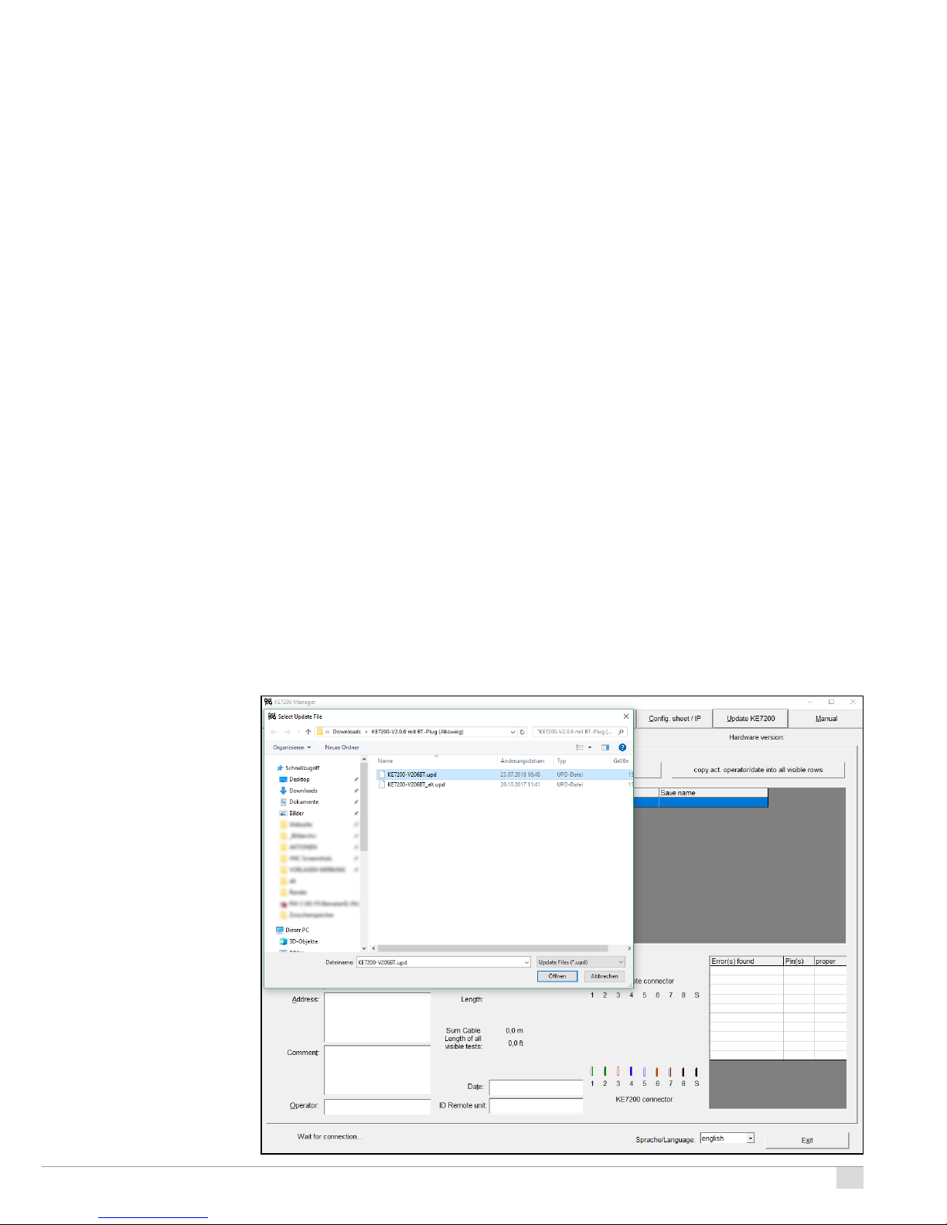This screenshot has width=947, height=1225.
Task: Click the ID Remote unit field
Action: pos(536,1106)
